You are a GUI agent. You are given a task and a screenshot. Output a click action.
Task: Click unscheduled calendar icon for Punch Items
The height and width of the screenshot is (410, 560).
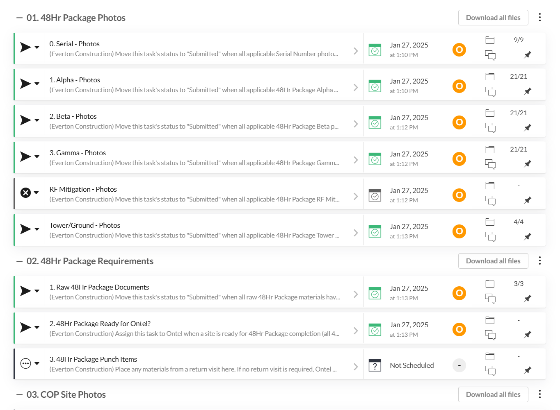[x=375, y=365]
